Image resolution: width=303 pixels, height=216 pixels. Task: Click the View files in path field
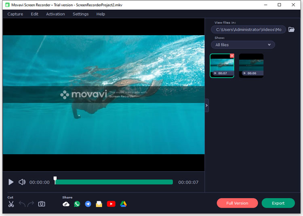[x=248, y=29]
